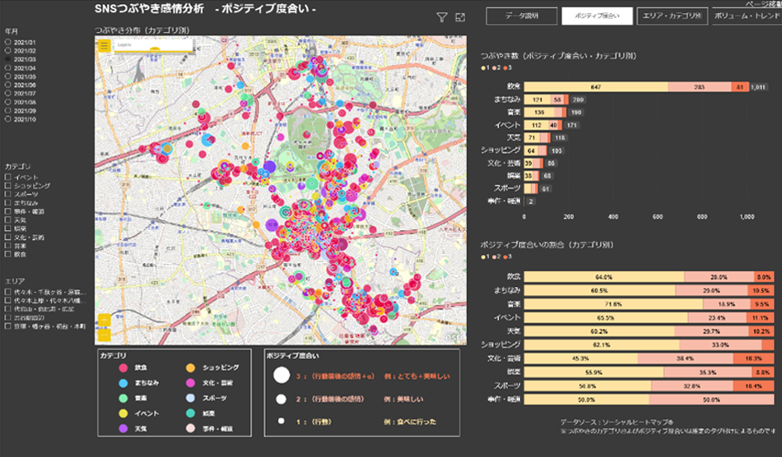
Task: Click the 飲食 bar segment showing 647
Action: (x=595, y=86)
